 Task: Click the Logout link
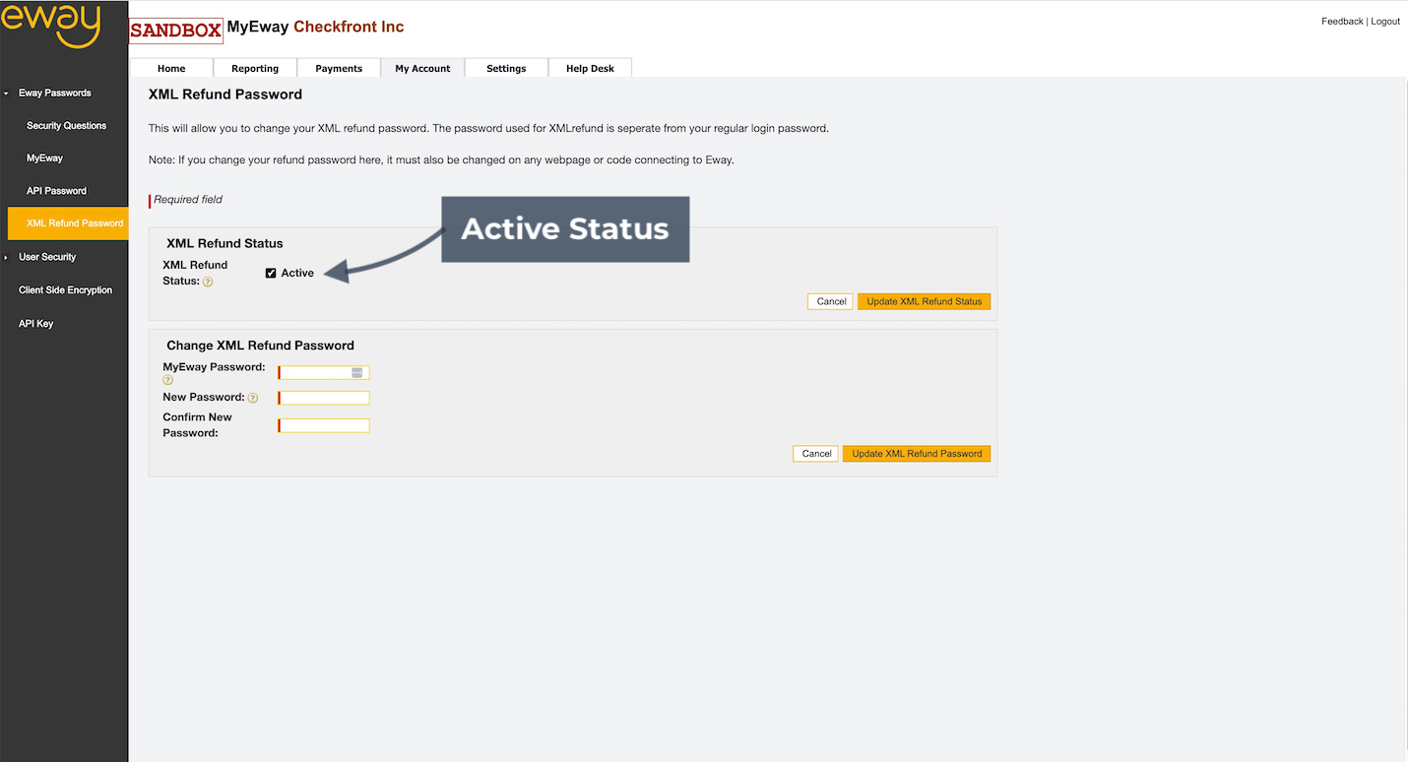[x=1385, y=22]
